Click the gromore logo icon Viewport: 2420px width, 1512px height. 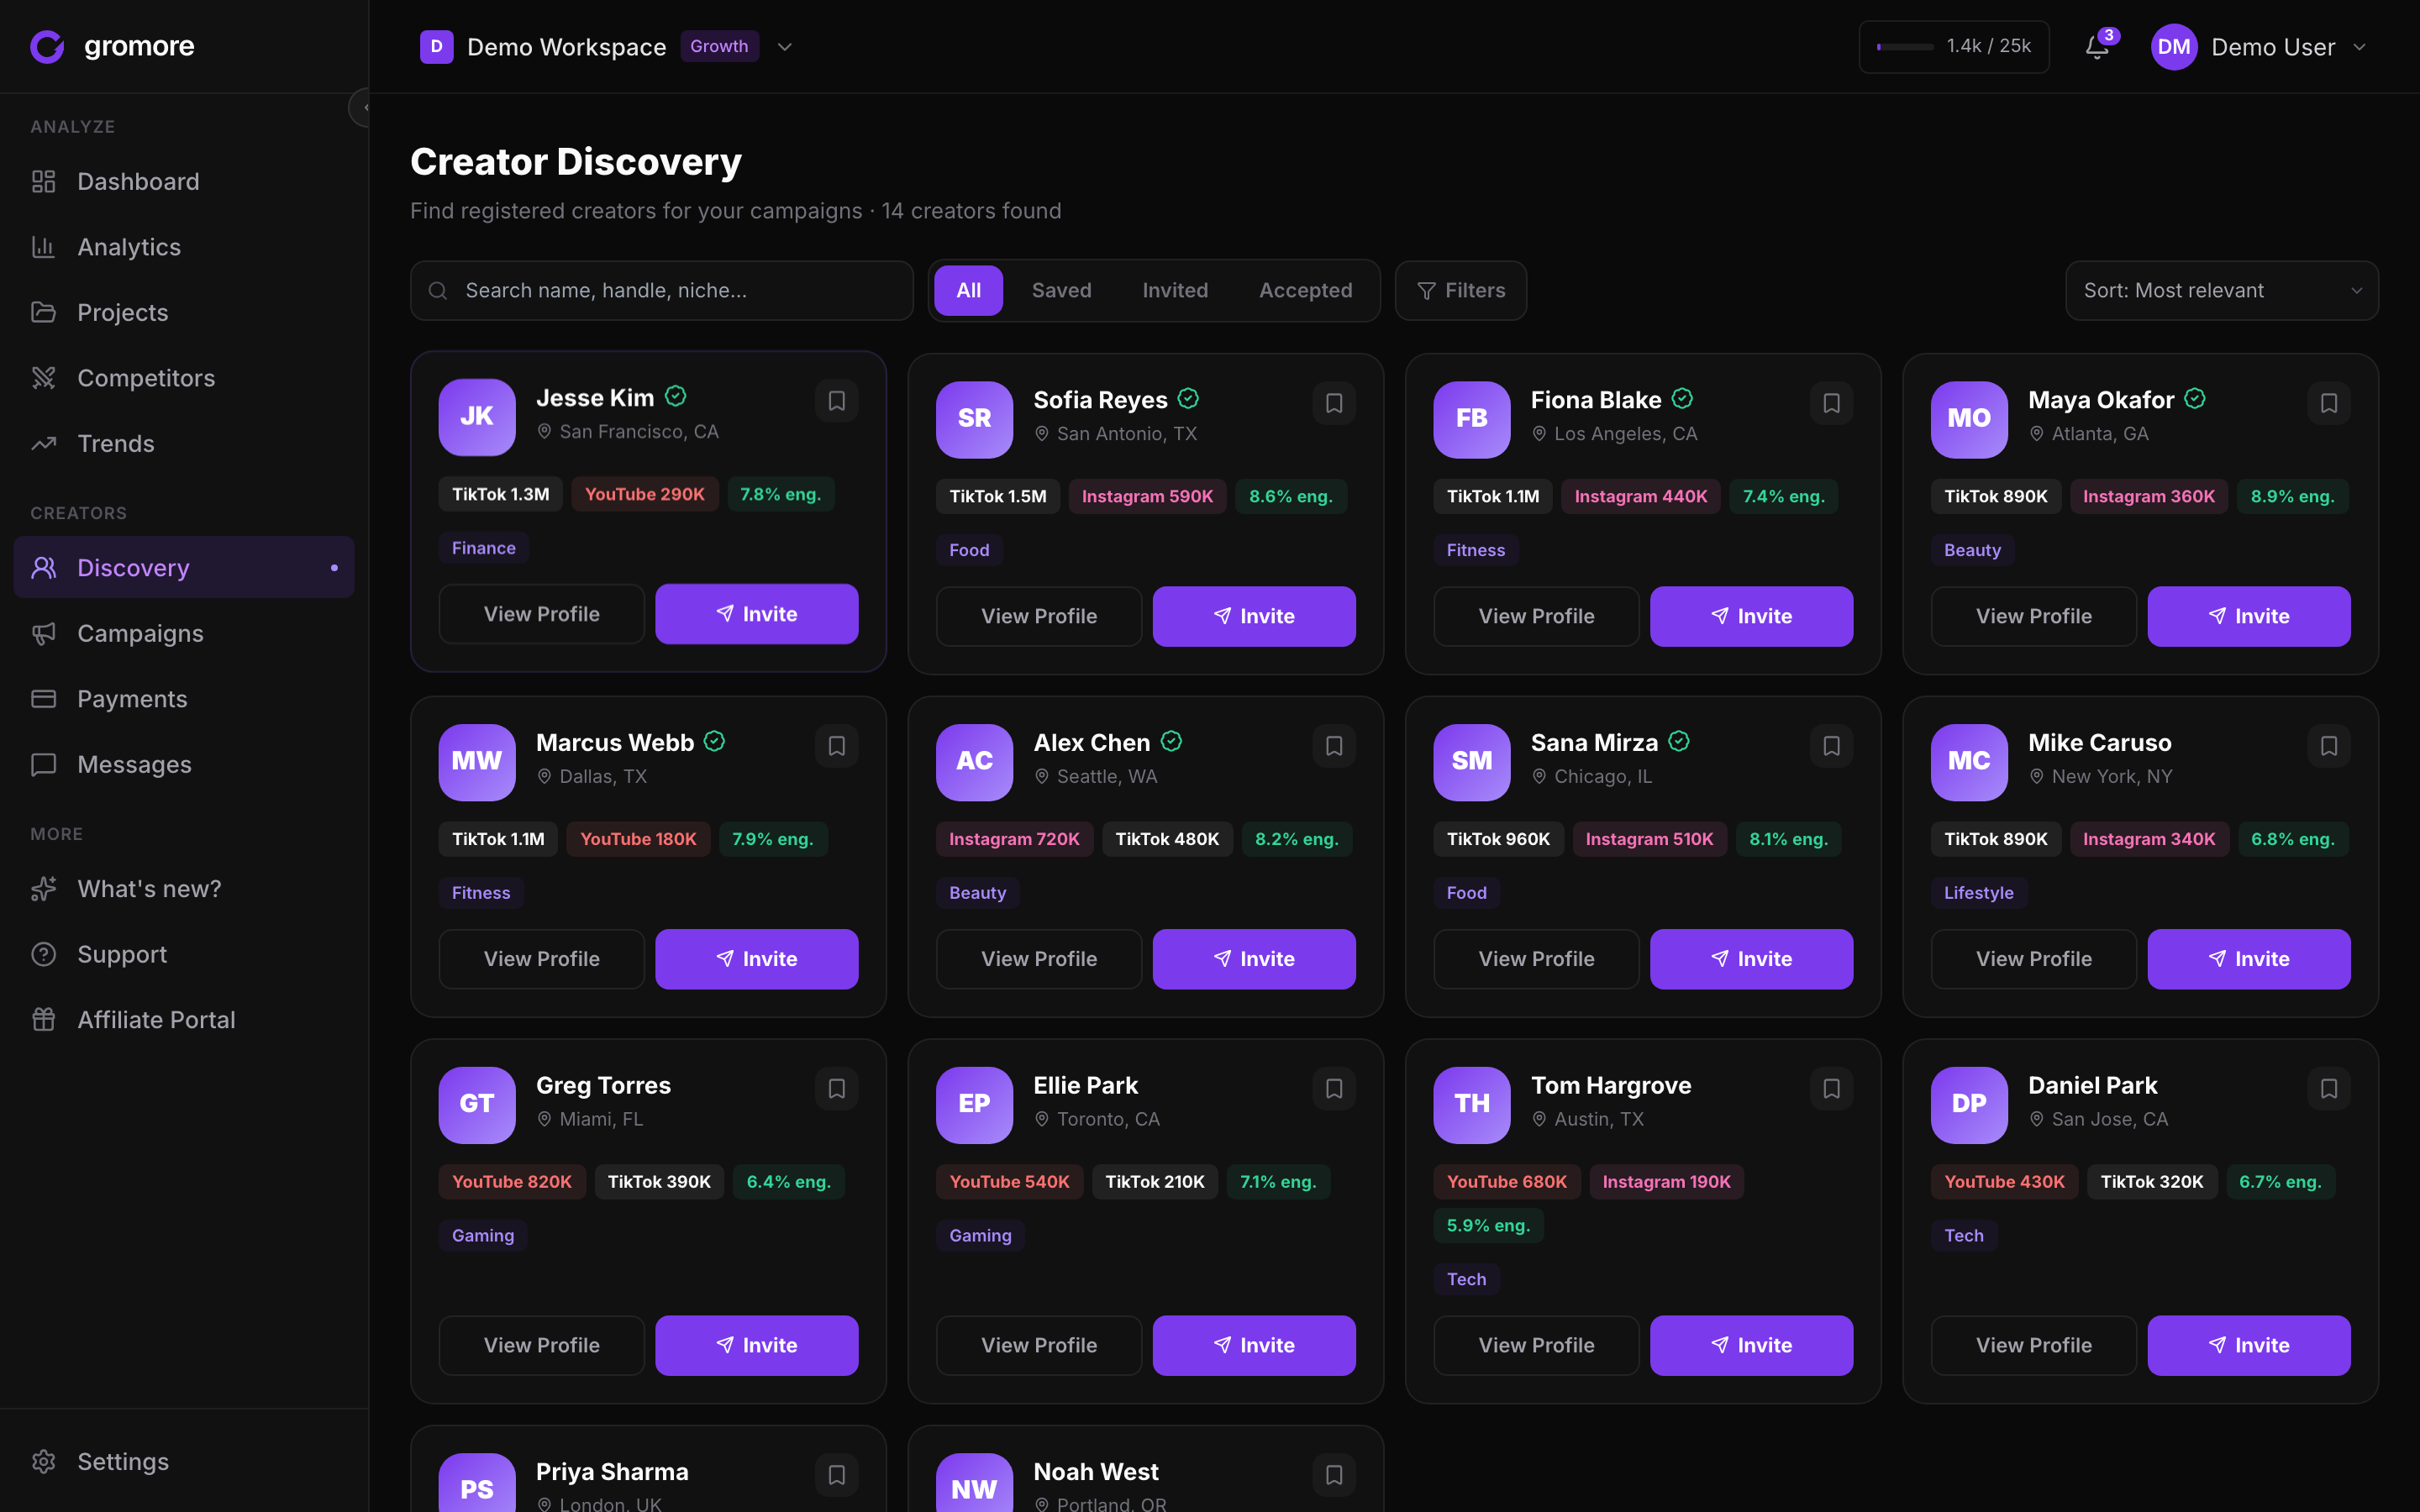[47, 46]
